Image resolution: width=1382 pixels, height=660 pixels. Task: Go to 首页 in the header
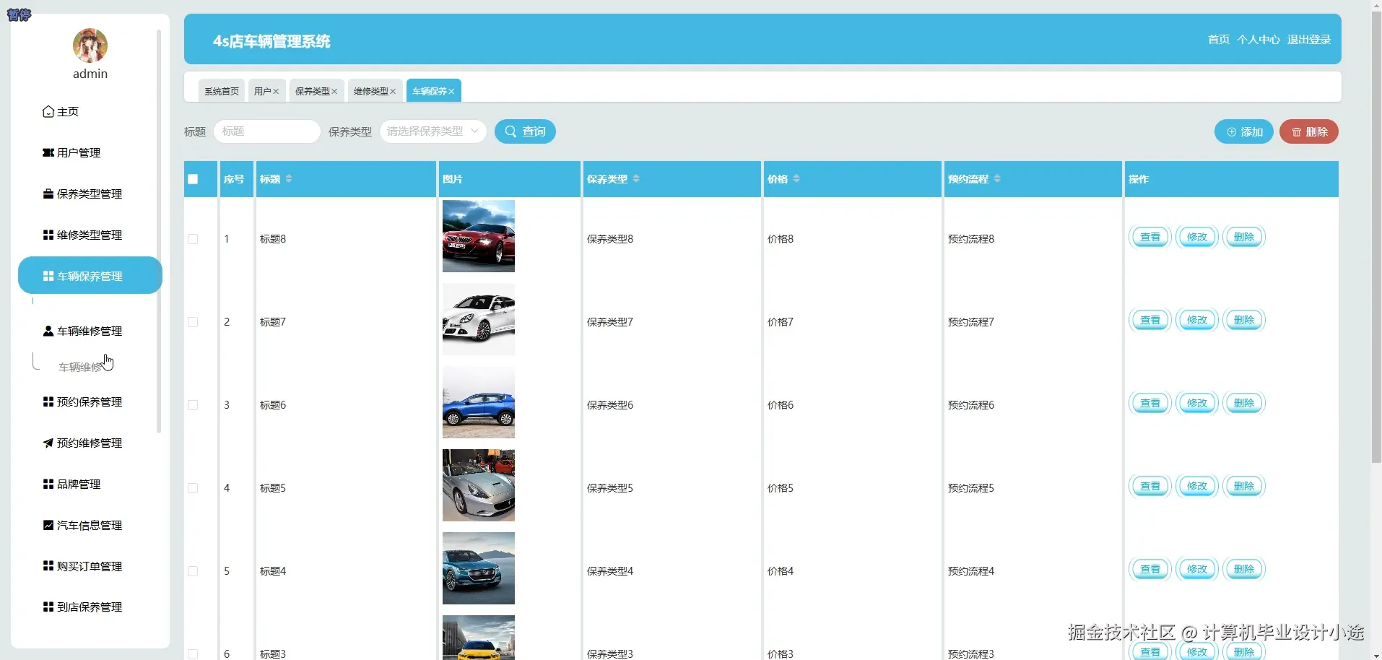1219,40
